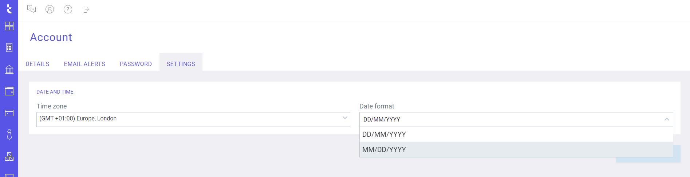This screenshot has width=690, height=177.
Task: Open the calculator icon in sidebar
Action: click(x=9, y=48)
